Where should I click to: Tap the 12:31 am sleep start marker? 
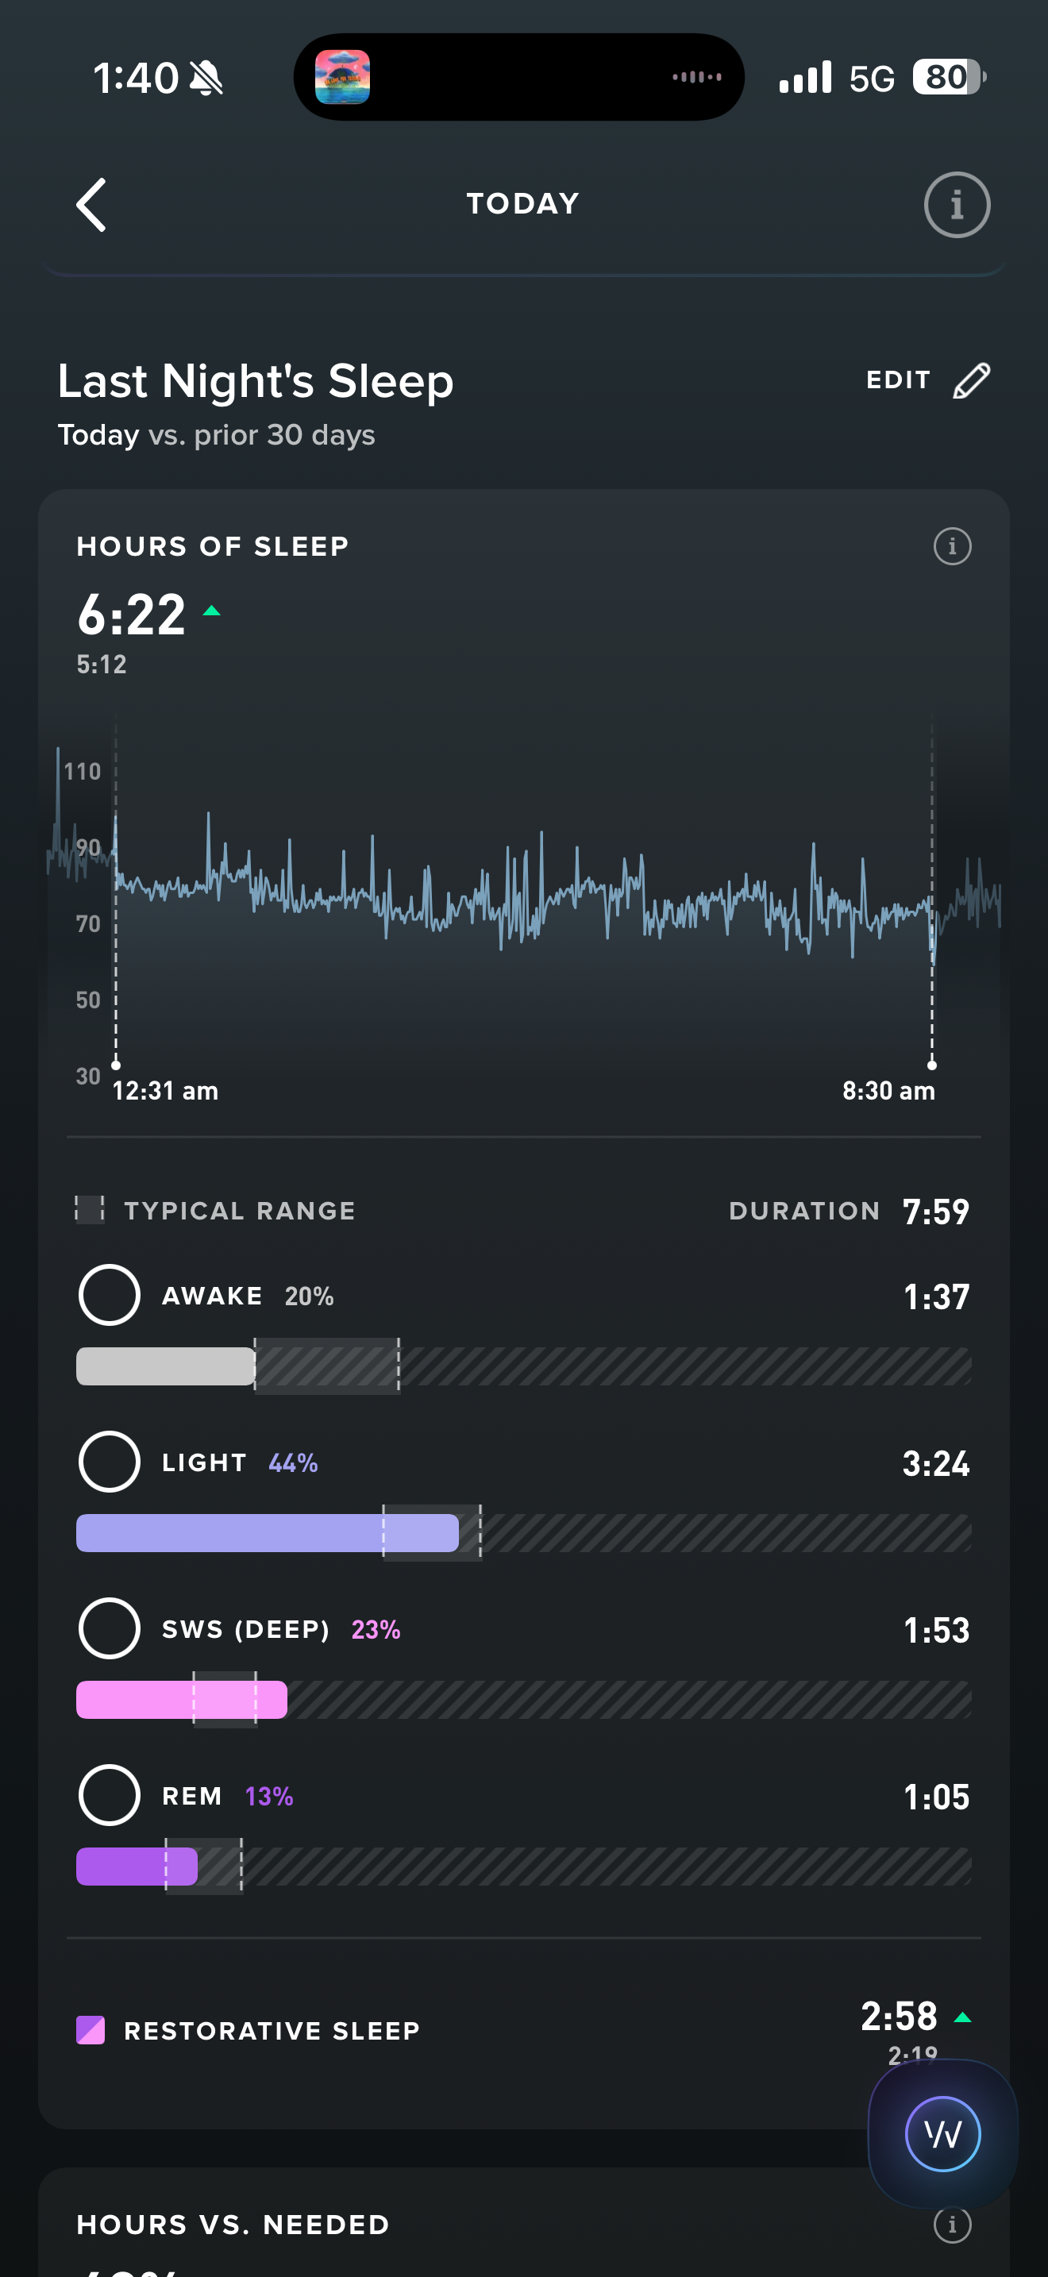116,1065
